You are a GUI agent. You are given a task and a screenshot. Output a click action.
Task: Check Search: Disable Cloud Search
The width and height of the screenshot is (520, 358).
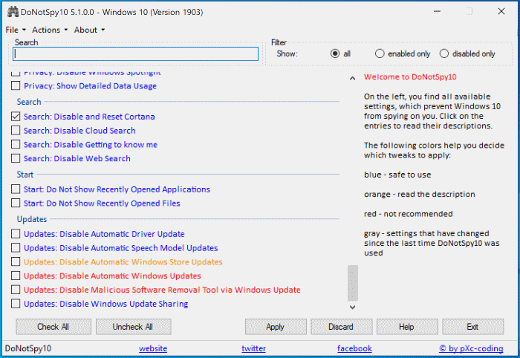(16, 130)
